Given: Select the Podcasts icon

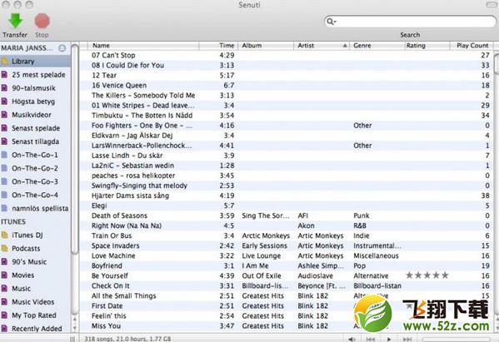Looking at the screenshot, I should coord(4,248).
